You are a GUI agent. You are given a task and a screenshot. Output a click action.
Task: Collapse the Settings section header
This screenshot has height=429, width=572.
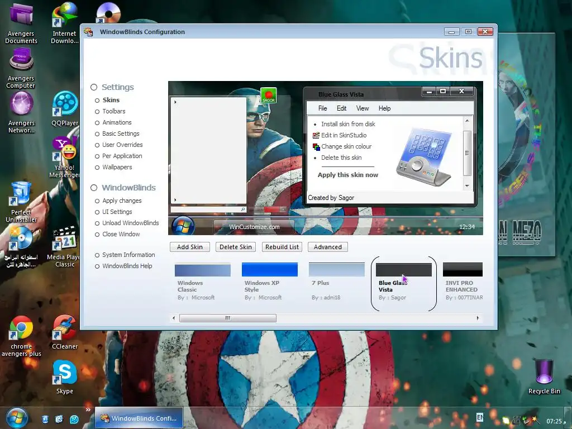coord(94,87)
